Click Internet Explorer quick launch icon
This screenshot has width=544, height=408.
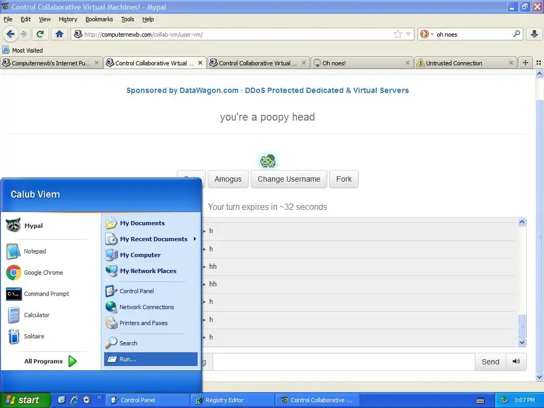[74, 400]
